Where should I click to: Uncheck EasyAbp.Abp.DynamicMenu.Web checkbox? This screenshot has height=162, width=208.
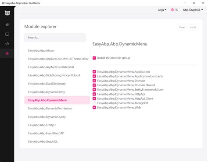pyautogui.click(x=94, y=108)
